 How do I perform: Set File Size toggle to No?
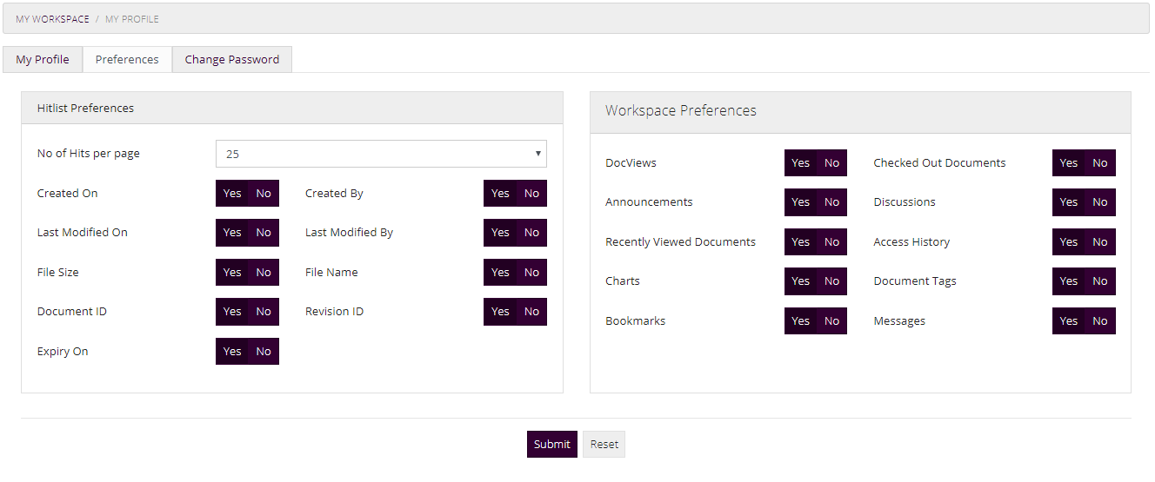[x=264, y=273]
